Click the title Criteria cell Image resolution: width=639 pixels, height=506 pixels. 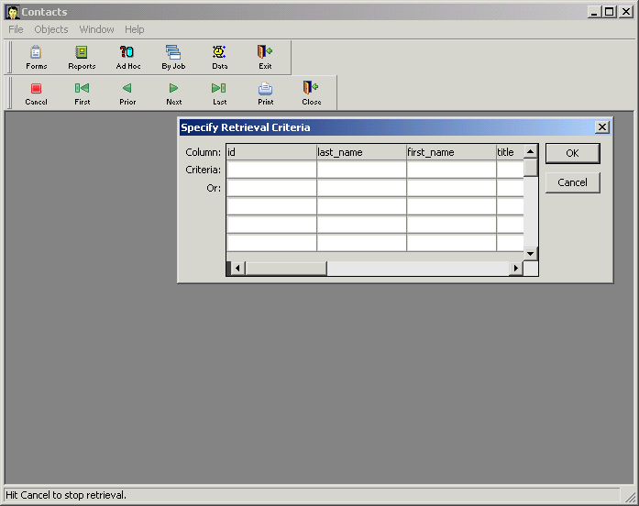coord(511,170)
